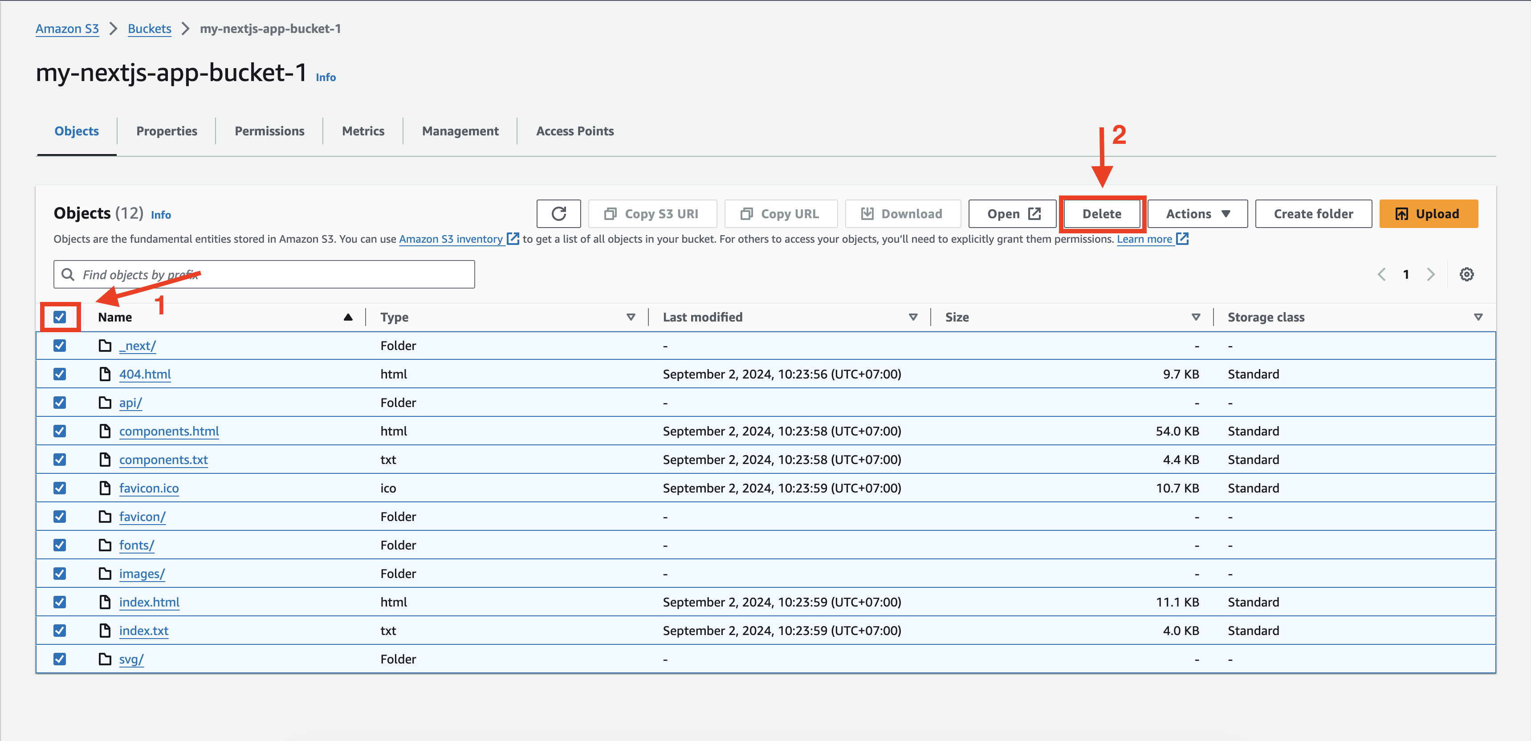1531x741 pixels.
Task: Sort by Type column arrow
Action: click(x=631, y=318)
